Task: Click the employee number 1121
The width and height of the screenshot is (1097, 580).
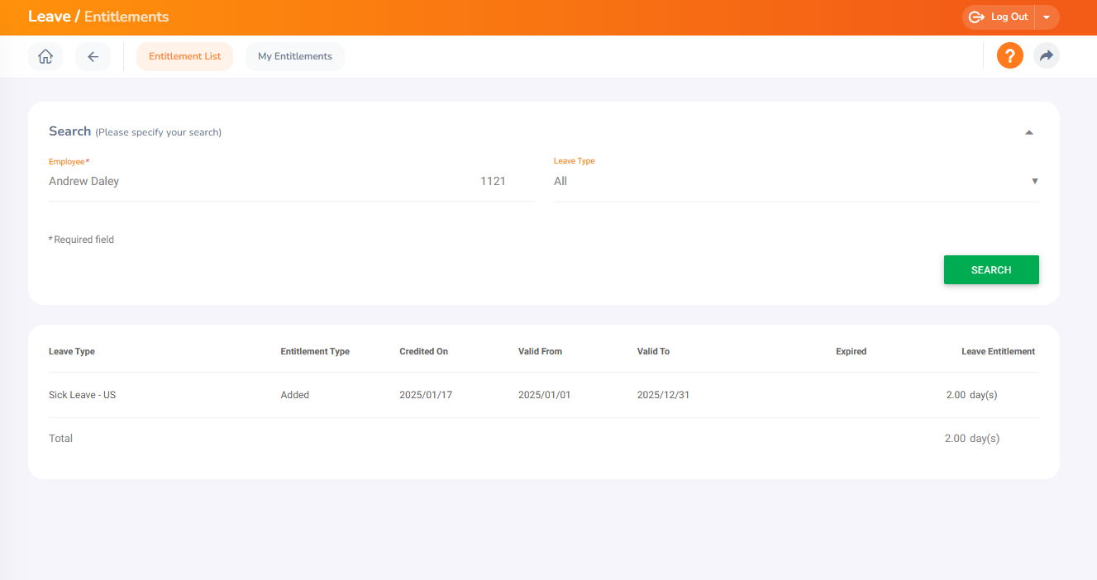Action: pyautogui.click(x=493, y=181)
